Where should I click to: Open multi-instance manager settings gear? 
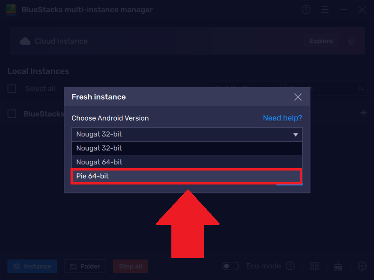pos(362,266)
